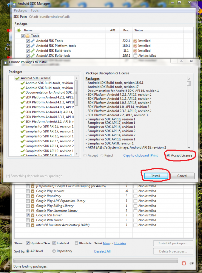Click the Tools folder icon
This screenshot has height=273, width=202.
[27, 36]
